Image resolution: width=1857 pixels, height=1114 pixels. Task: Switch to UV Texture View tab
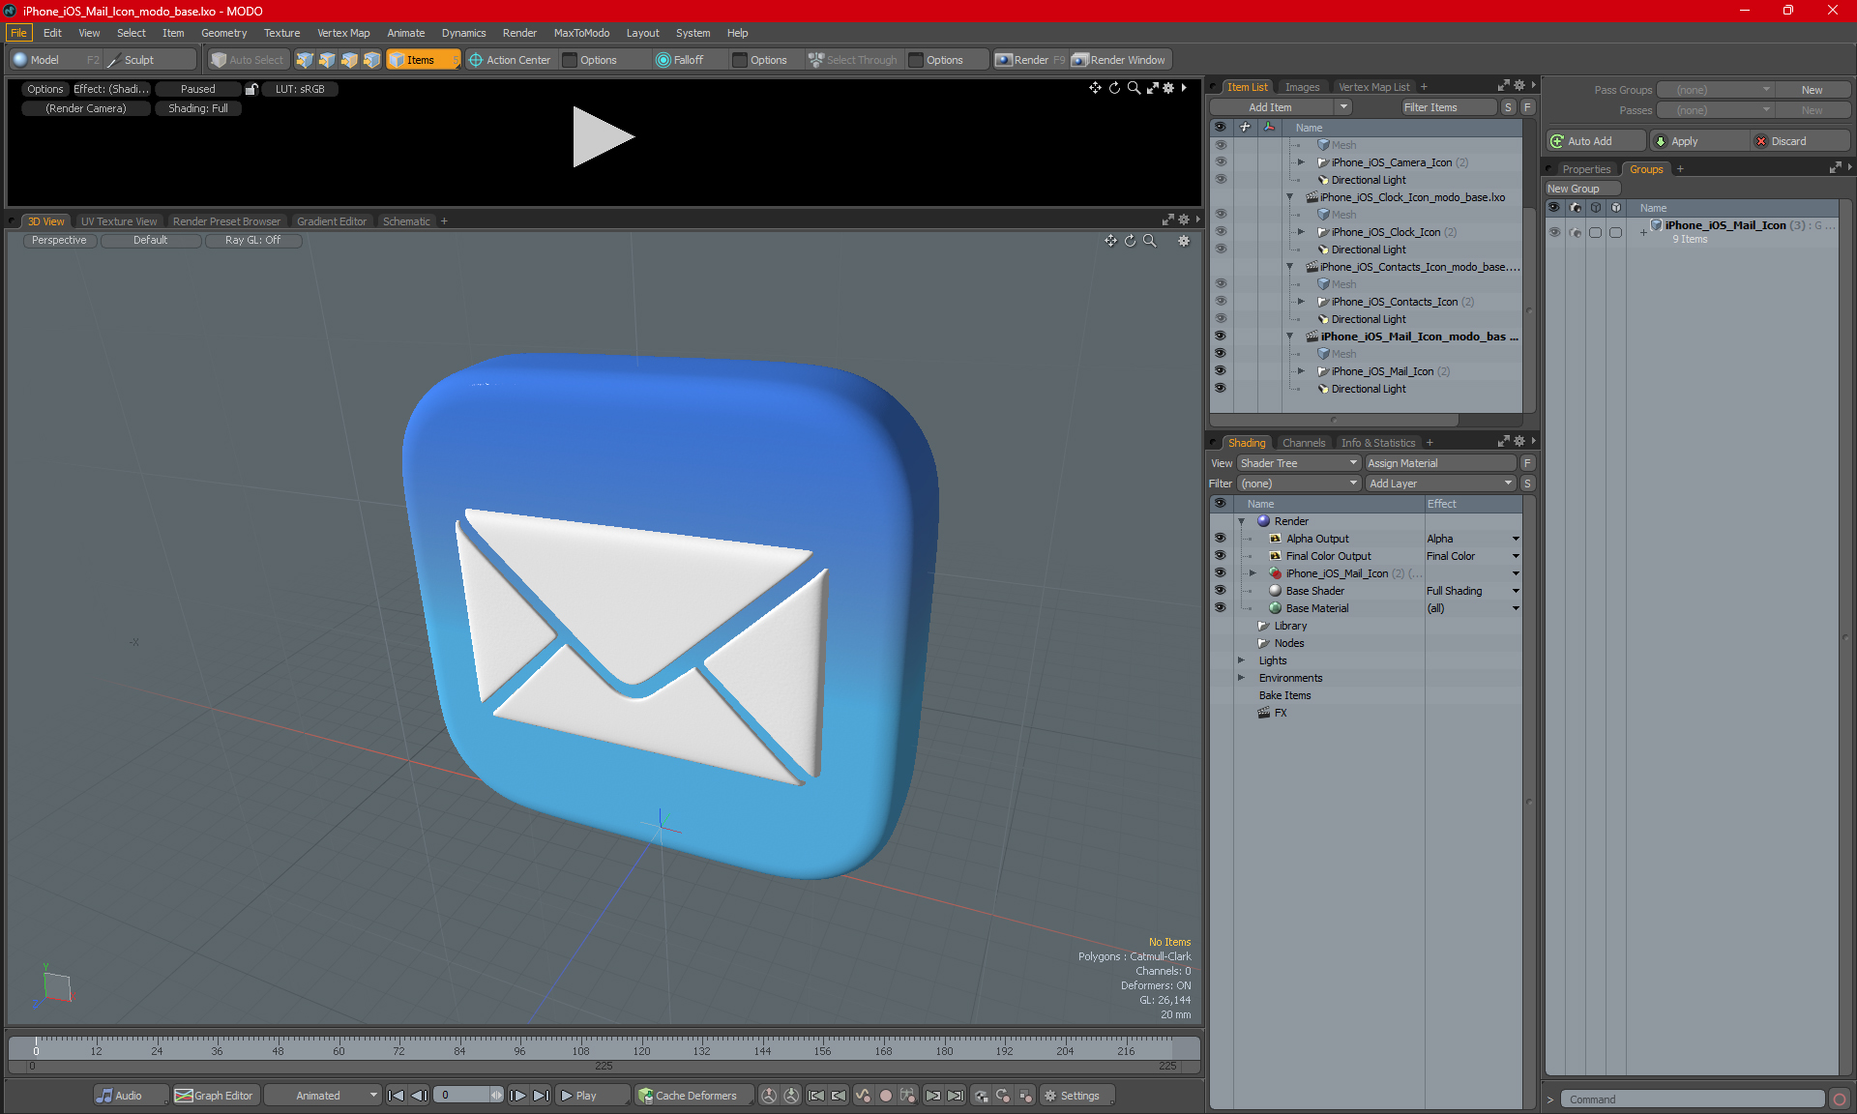click(x=119, y=221)
